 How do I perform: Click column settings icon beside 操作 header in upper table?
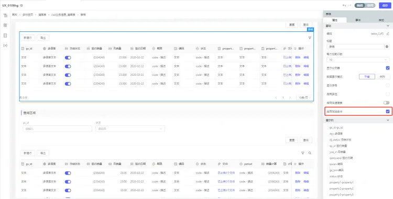[295, 49]
